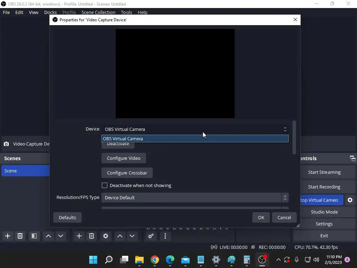This screenshot has height=268, width=357.
Task: Confirm properties with the OK button
Action: pos(261,217)
